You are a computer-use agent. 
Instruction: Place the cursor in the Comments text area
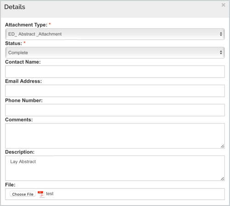point(115,136)
